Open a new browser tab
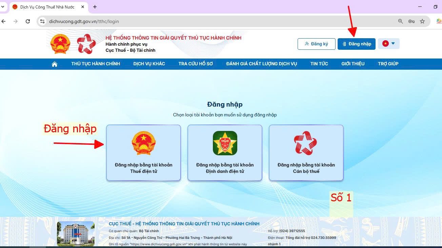 95,7
